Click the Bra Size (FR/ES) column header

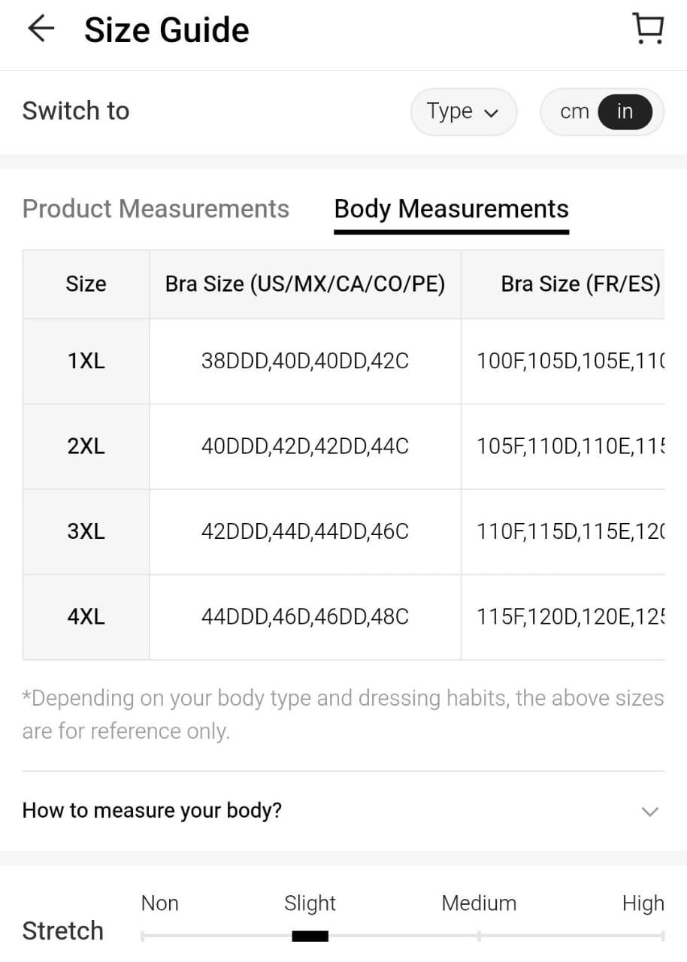point(580,284)
